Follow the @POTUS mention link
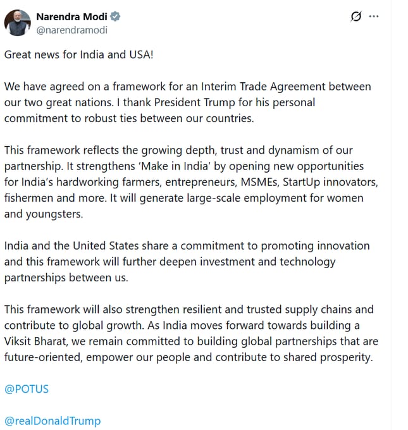The width and height of the screenshot is (408, 430). tap(26, 389)
